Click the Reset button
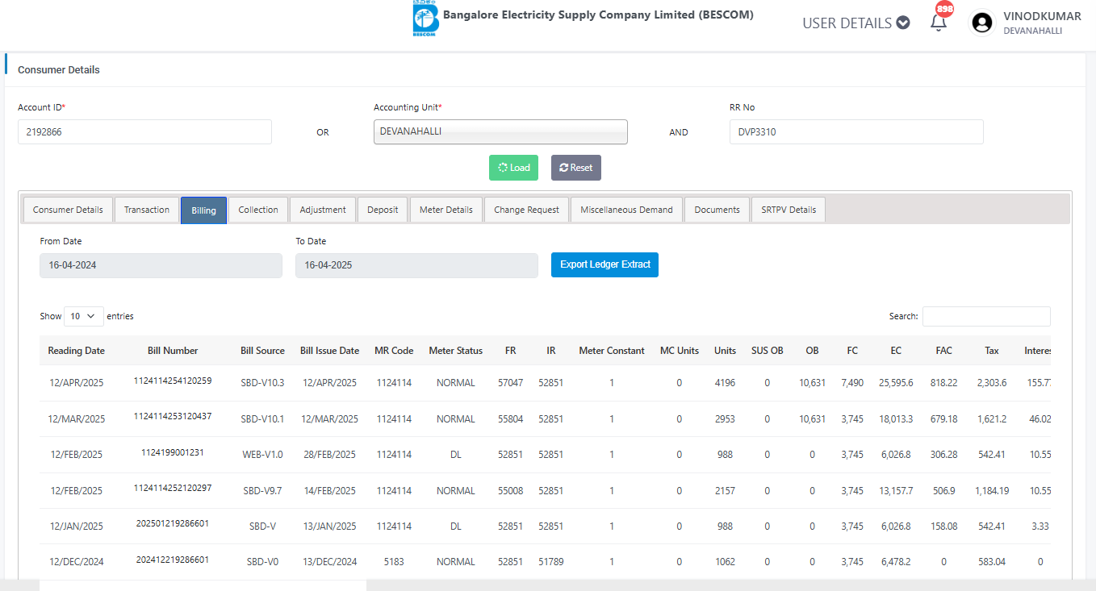This screenshot has height=591, width=1096. 576,168
